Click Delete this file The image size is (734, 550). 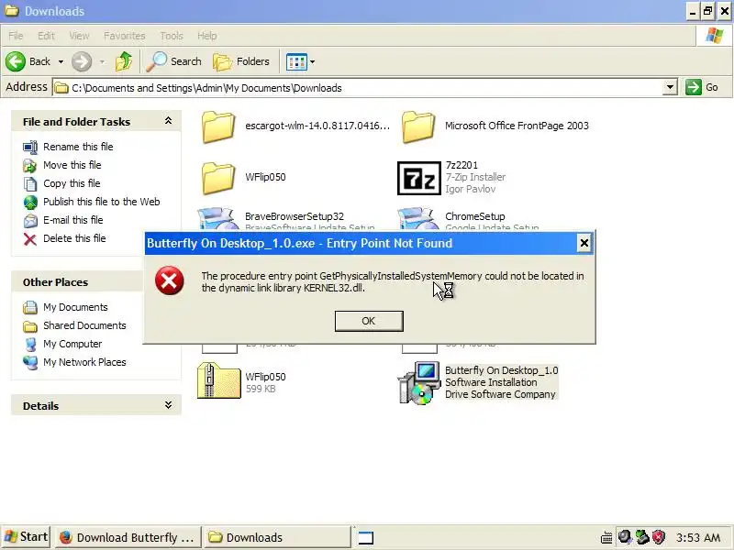[74, 238]
